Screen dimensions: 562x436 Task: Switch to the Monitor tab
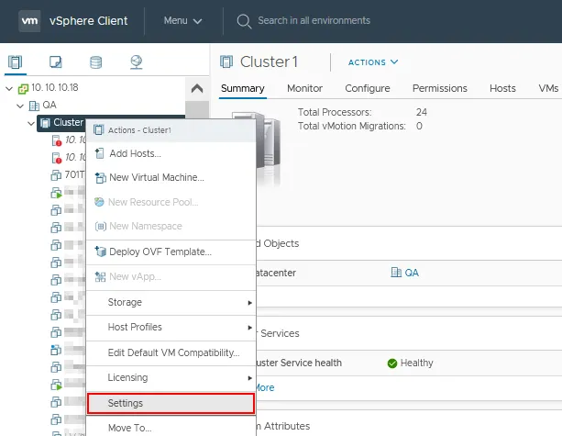click(304, 88)
